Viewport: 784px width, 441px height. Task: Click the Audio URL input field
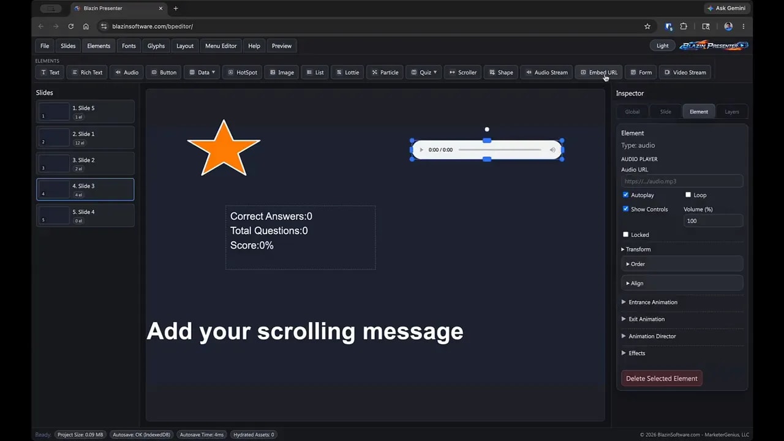tap(682, 181)
